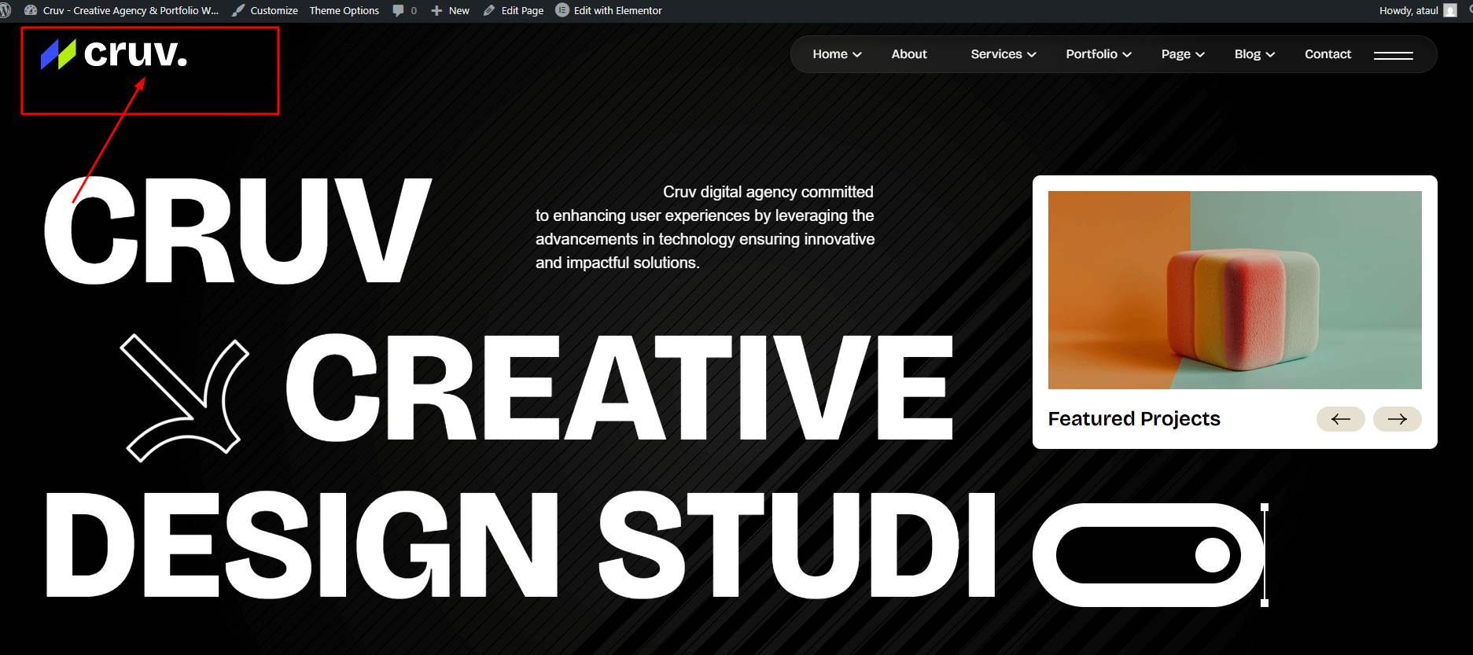This screenshot has height=655, width=1473.
Task: Click the WordPress logo in admin bar
Action: [6, 10]
